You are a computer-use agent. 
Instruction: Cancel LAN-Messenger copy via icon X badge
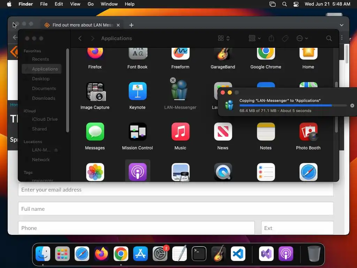173,80
